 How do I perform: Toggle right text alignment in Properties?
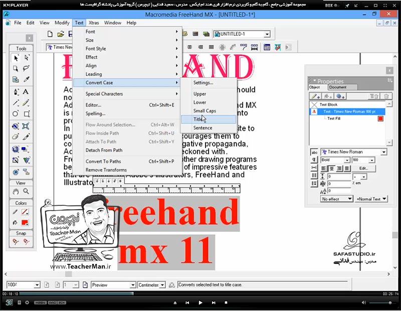339,168
